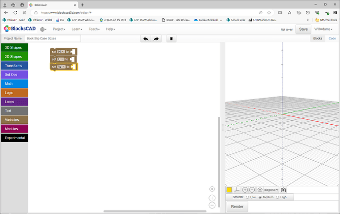
Task: Open the Teach dropdown menu
Action: 94,29
